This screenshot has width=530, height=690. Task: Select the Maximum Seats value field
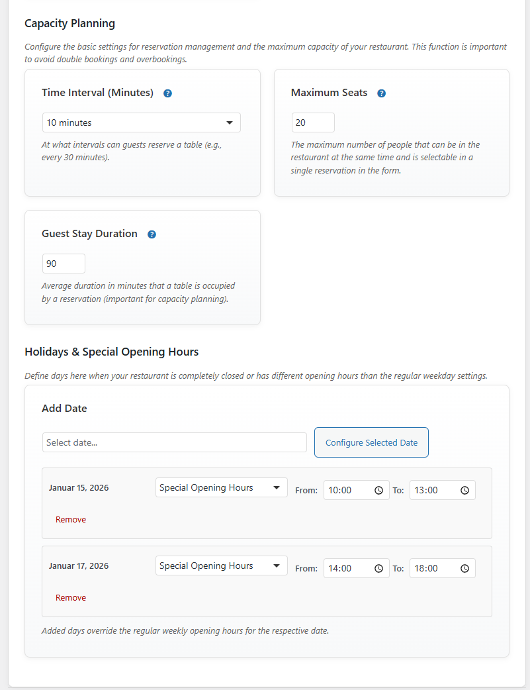point(312,123)
